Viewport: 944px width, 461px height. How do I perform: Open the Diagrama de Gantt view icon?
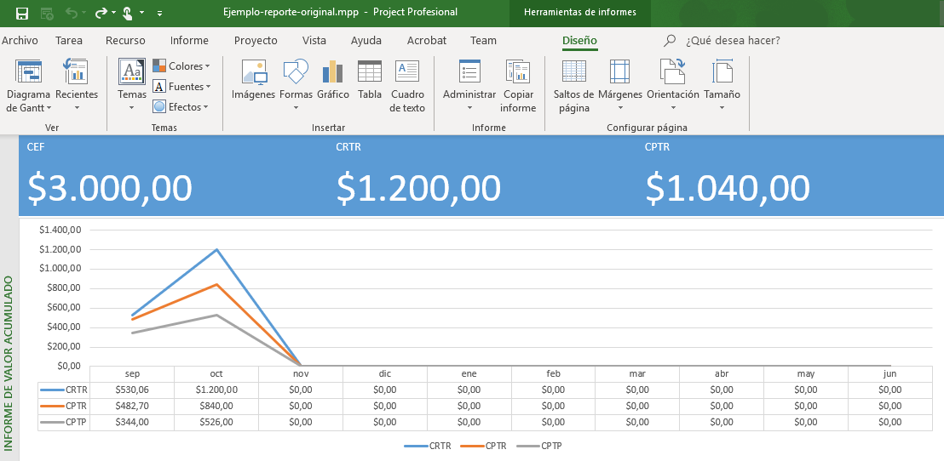click(x=28, y=71)
